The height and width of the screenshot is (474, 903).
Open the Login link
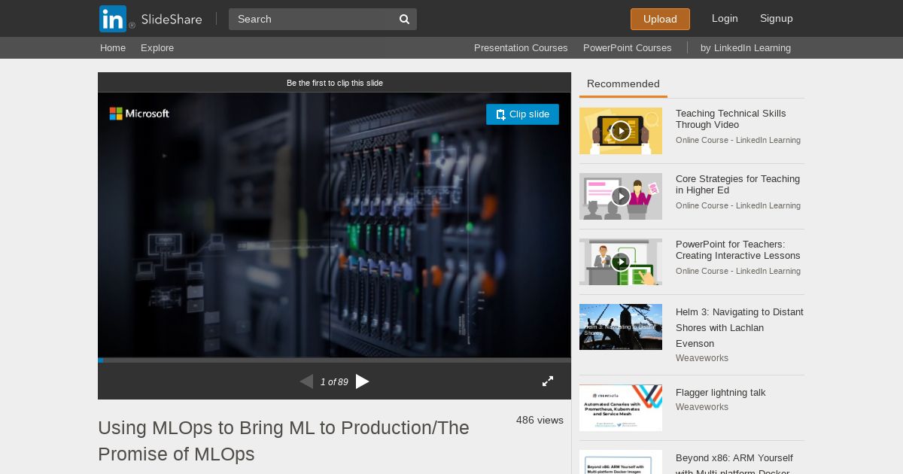point(725,19)
